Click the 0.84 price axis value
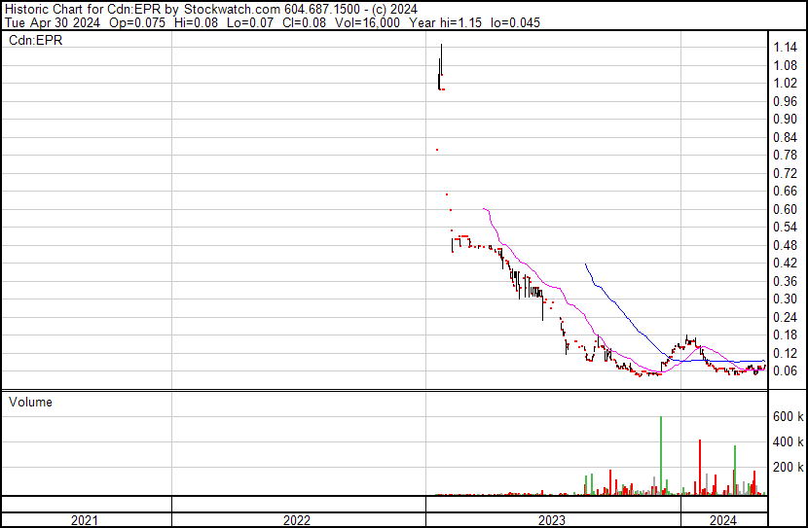This screenshot has width=808, height=528. pyautogui.click(x=786, y=137)
